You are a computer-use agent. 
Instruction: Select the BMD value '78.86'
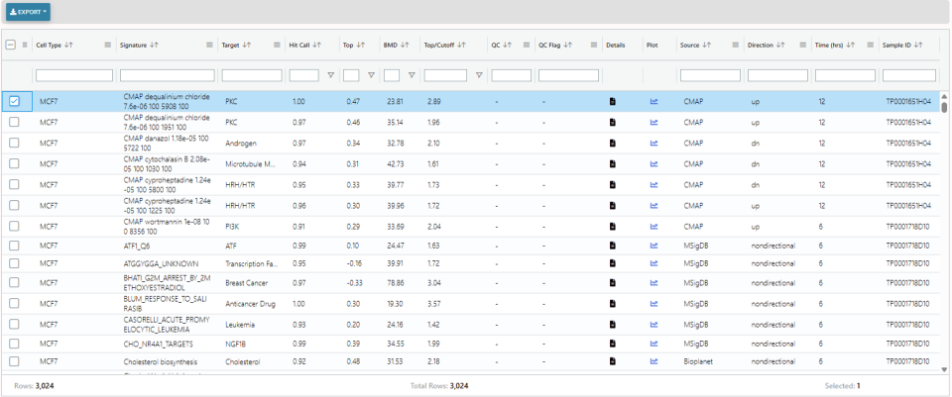coord(395,283)
